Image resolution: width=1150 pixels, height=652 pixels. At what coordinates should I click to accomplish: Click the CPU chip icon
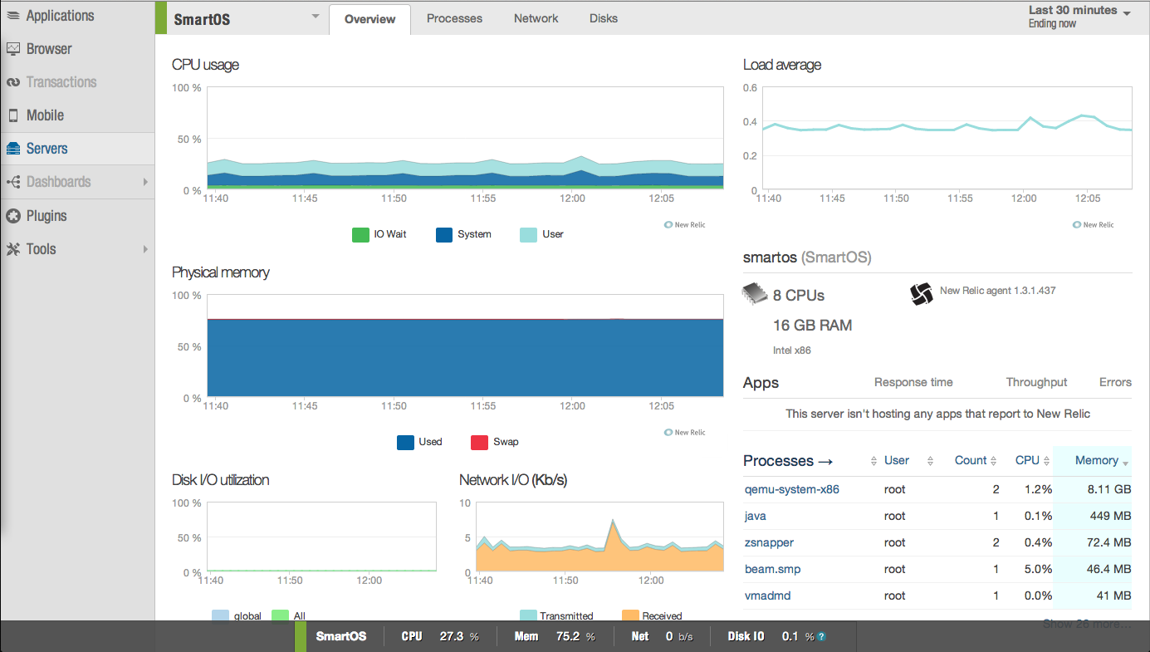tap(755, 294)
